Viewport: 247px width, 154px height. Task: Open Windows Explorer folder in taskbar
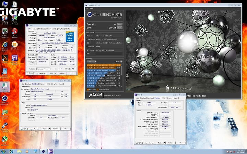(19, 152)
